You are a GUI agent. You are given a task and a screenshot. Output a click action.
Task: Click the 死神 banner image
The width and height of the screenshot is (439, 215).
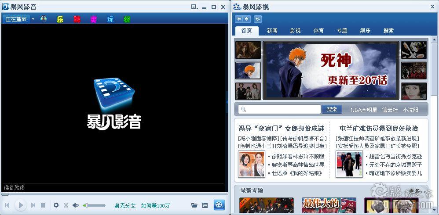[331, 70]
